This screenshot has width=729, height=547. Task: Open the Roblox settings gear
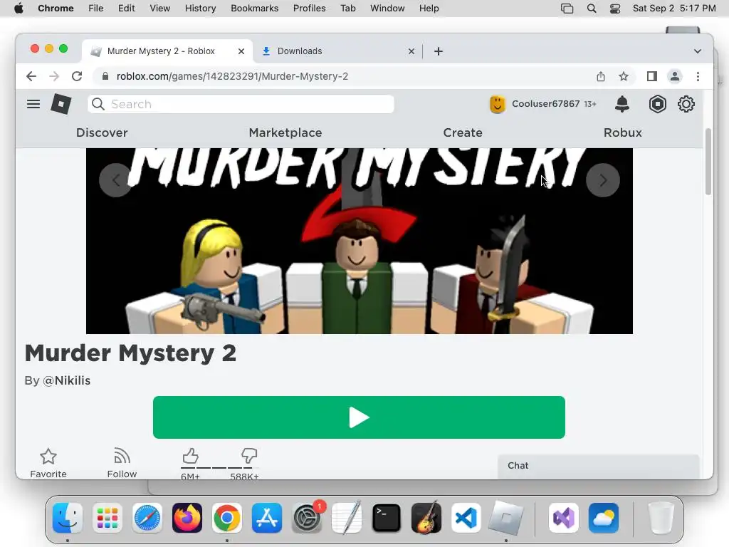[686, 104]
